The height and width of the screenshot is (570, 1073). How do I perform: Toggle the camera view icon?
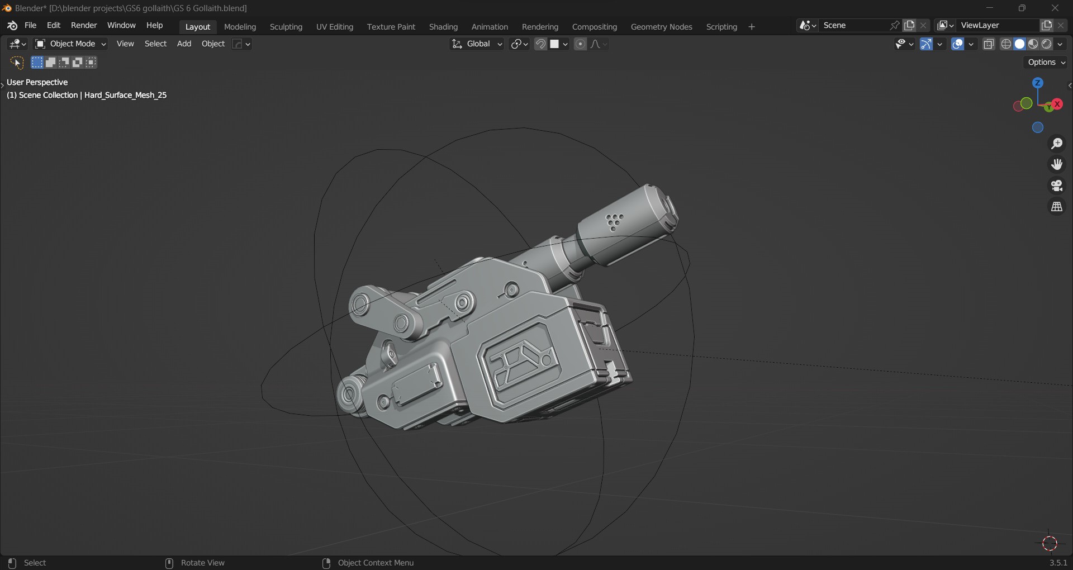pos(1057,186)
